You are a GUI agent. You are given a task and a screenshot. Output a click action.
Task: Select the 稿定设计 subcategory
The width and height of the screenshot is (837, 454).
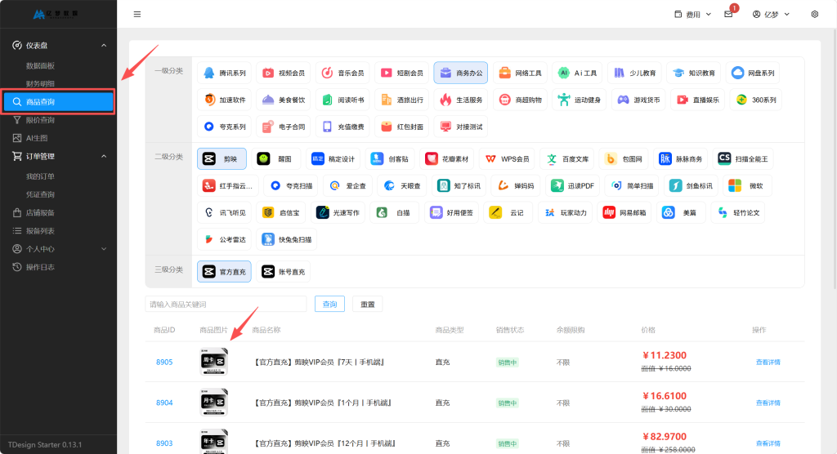tap(333, 159)
